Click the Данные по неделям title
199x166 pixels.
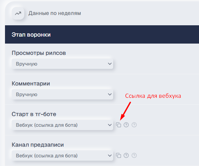click(55, 13)
